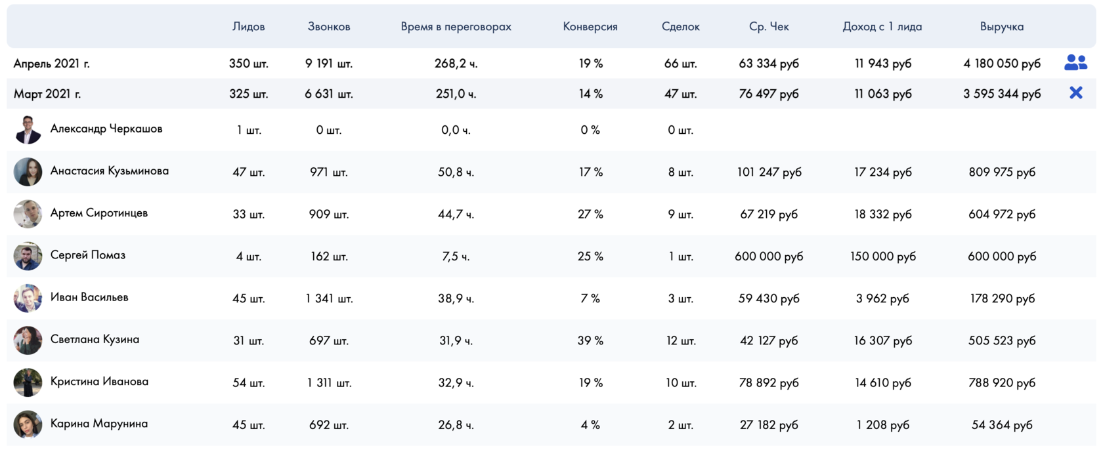Click Иван Васильев's avatar image
This screenshot has height=450, width=1103.
coord(28,298)
